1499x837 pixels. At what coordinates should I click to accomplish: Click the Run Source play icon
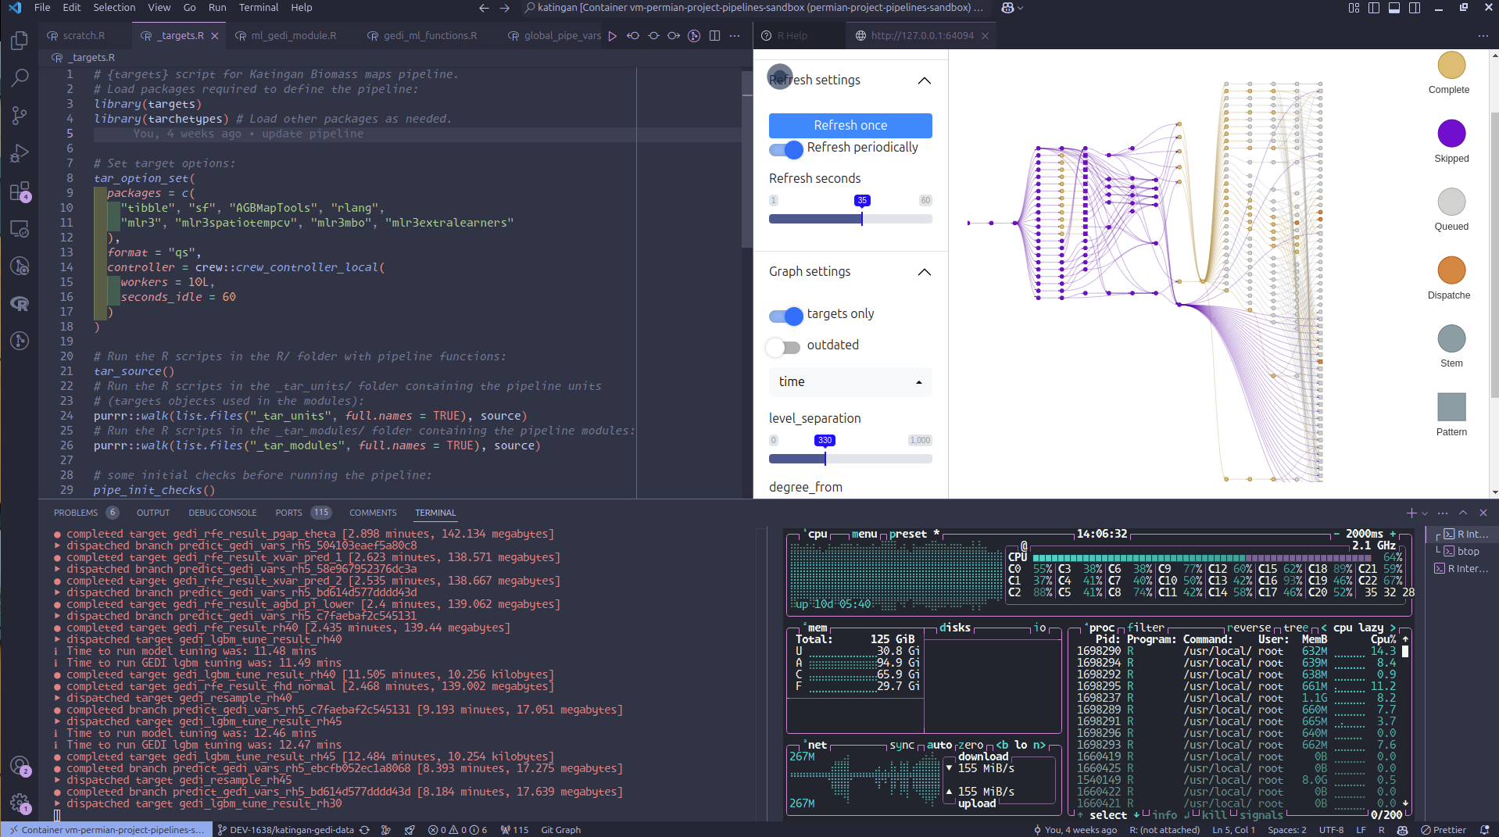pos(612,36)
